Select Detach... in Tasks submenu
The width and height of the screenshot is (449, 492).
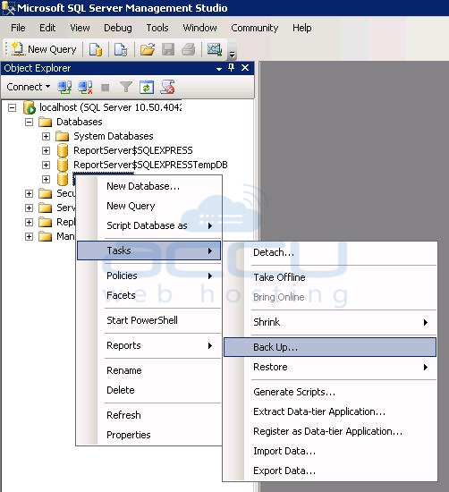[330, 252]
